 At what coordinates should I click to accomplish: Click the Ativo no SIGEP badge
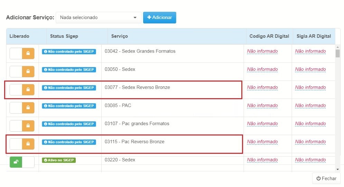click(x=59, y=160)
